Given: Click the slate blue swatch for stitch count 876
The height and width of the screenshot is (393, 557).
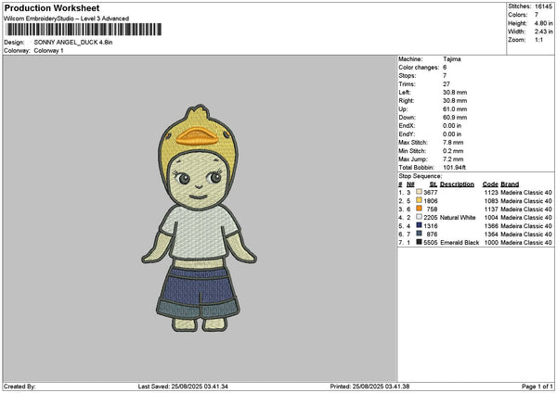Looking at the screenshot, I should [420, 234].
